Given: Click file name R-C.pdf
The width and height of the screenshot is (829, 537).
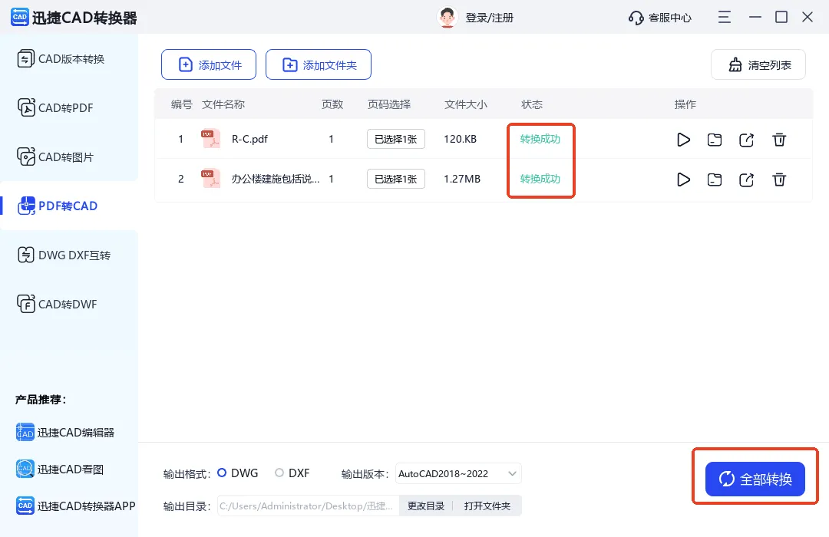Looking at the screenshot, I should (x=249, y=139).
